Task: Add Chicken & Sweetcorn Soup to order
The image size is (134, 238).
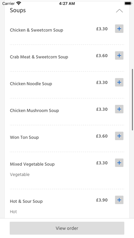Action: (x=119, y=29)
